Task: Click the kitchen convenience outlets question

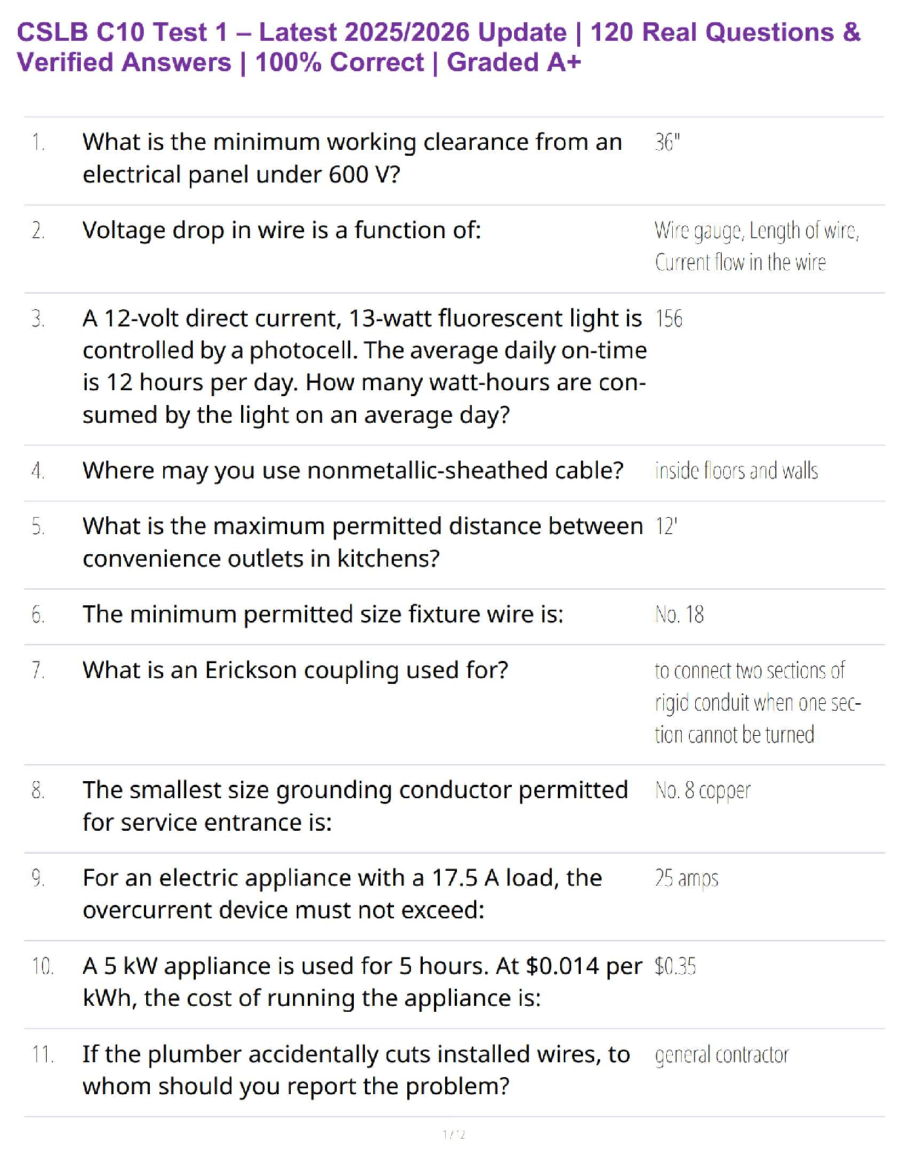Action: [362, 542]
